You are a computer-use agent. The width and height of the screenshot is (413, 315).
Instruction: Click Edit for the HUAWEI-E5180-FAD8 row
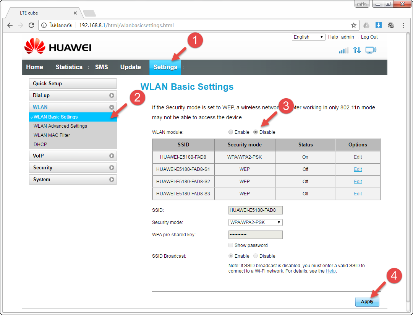click(358, 157)
